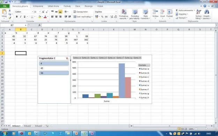218x136 pixels.
Task: Adjust the zoom slider in status bar
Action: click(x=206, y=129)
